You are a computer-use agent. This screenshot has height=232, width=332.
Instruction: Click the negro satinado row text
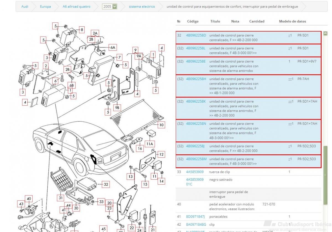pos(221,180)
